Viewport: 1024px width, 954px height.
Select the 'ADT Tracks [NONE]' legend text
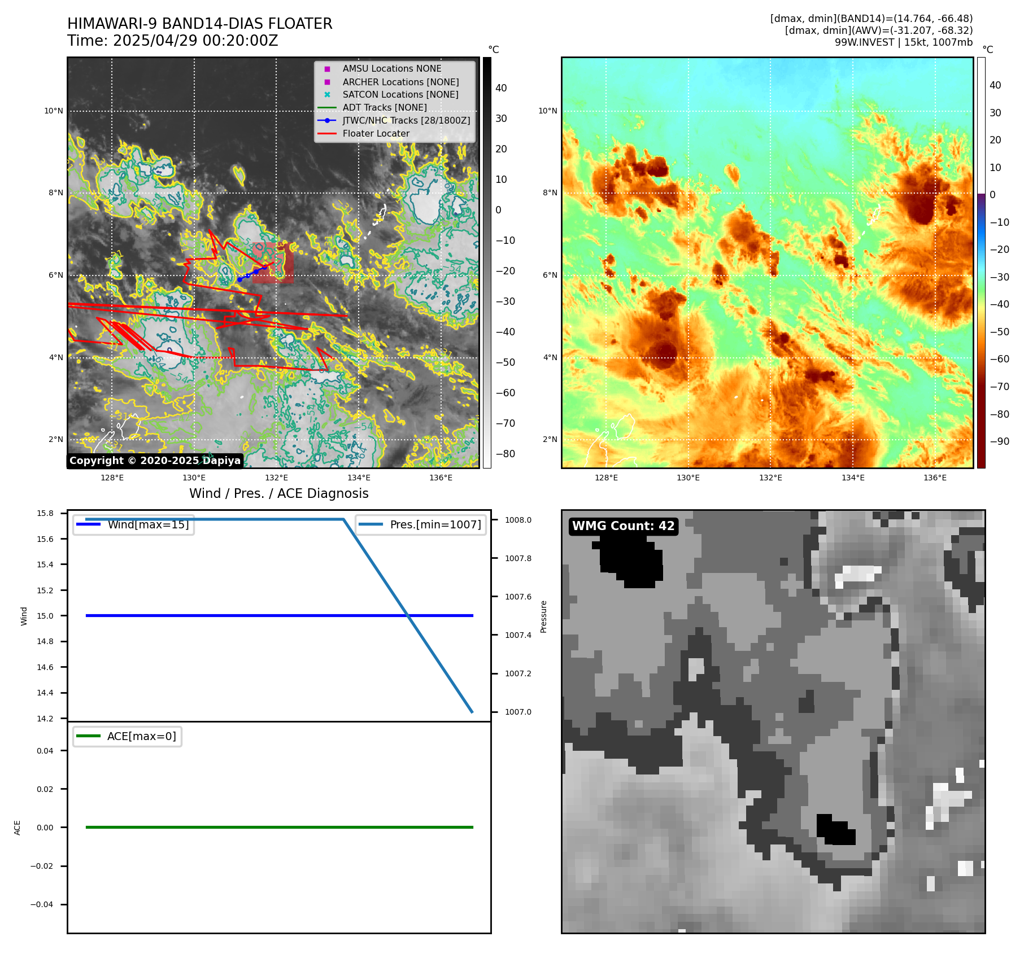[x=385, y=108]
